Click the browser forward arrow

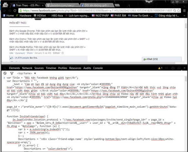click(10, 11)
